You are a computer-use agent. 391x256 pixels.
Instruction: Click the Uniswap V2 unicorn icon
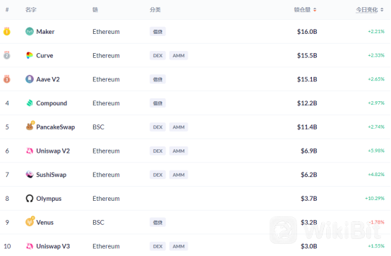click(30, 151)
